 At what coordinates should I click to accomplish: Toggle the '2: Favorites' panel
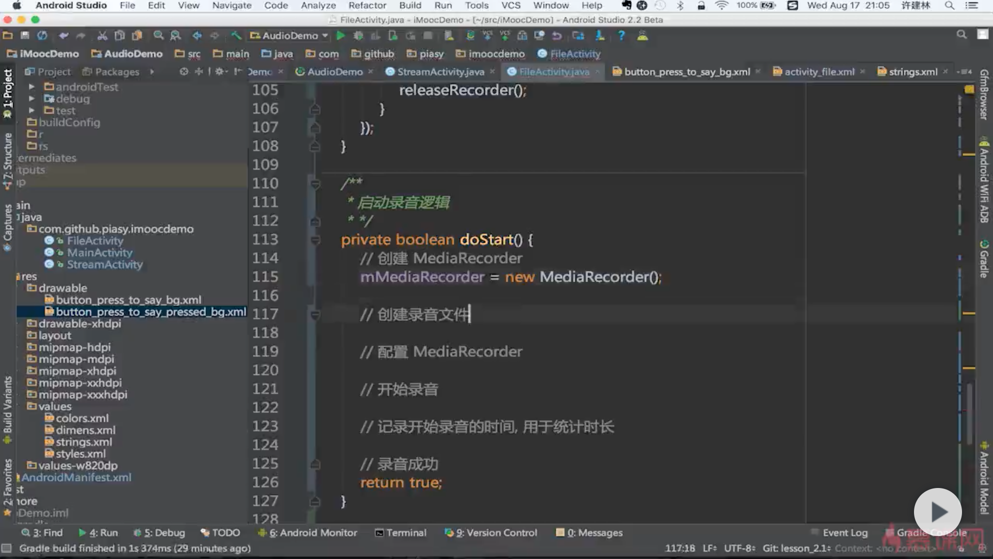7,495
